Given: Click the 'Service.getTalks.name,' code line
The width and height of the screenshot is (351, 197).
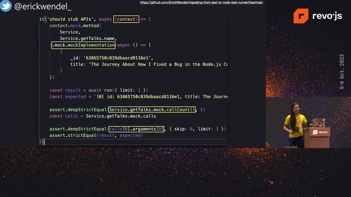Looking at the screenshot, I should [x=88, y=38].
